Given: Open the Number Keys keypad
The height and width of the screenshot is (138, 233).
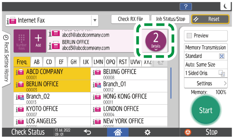Looking at the screenshot, I should coord(21,41).
